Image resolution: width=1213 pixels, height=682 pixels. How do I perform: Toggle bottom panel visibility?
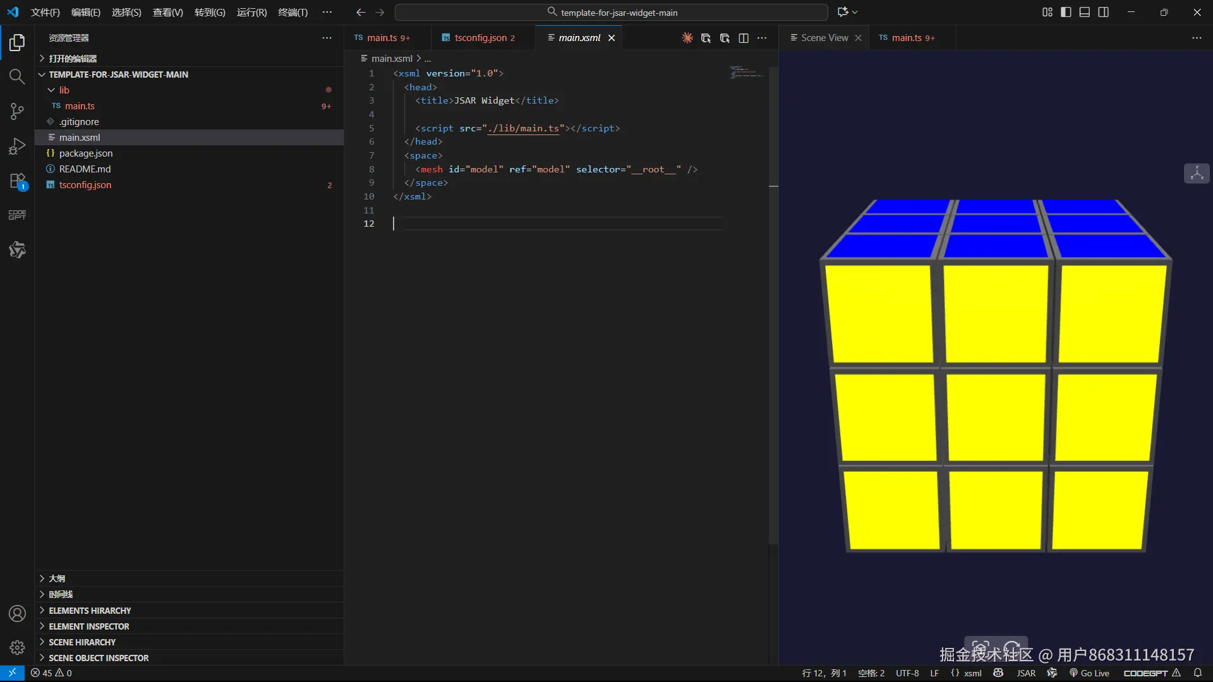click(x=1085, y=12)
